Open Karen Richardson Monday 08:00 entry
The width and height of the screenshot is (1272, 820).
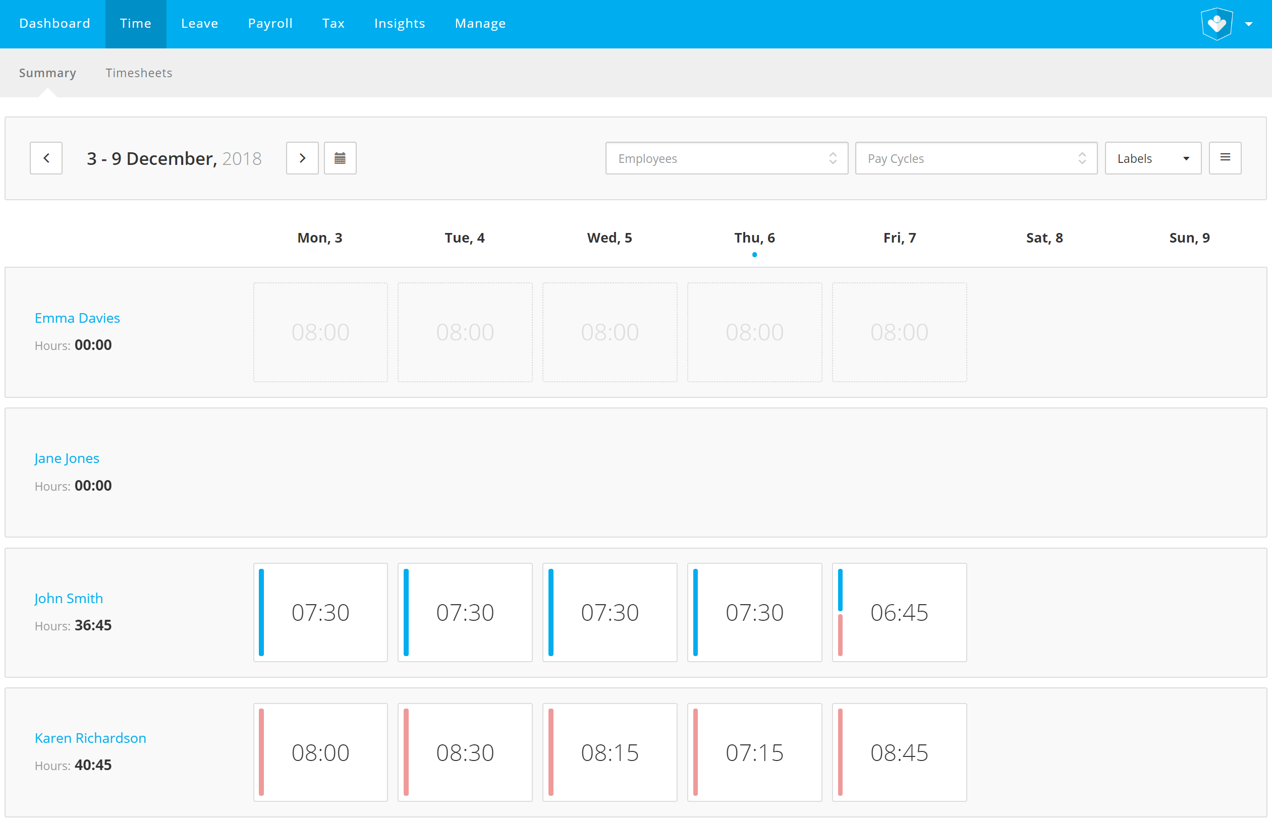[x=320, y=752]
